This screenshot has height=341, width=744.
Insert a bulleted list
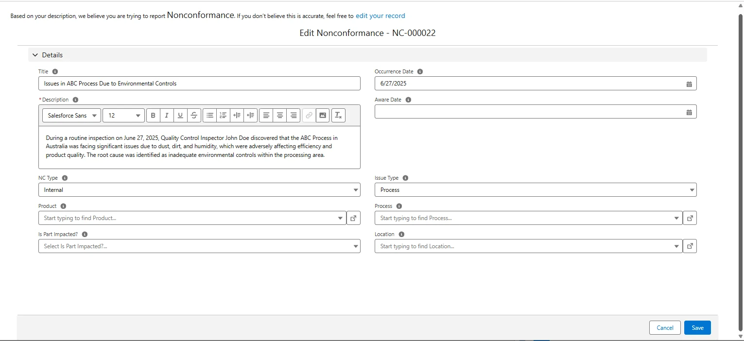pyautogui.click(x=210, y=116)
